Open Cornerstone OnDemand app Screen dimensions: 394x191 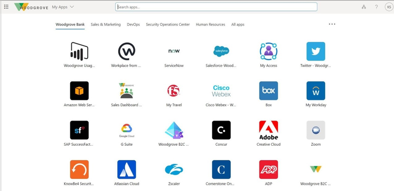coord(221,169)
